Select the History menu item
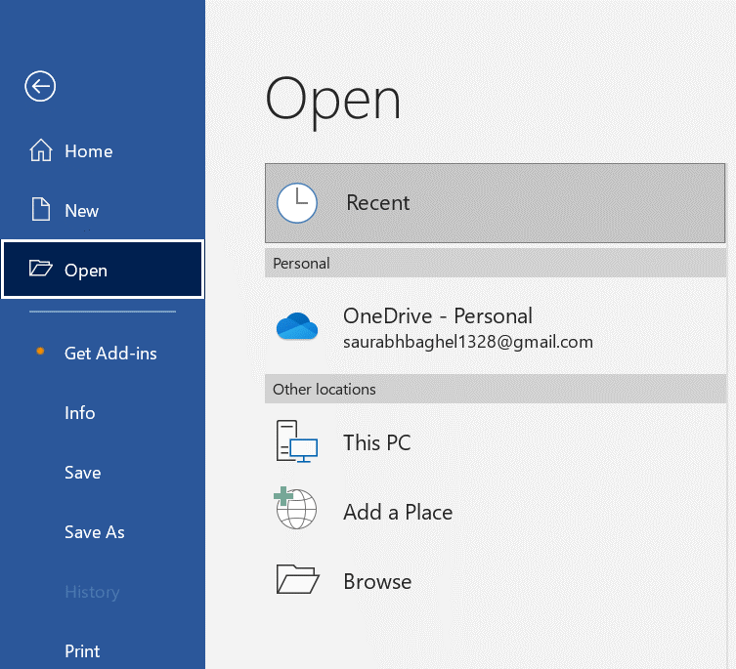Screen dimensions: 736x669 tap(92, 592)
